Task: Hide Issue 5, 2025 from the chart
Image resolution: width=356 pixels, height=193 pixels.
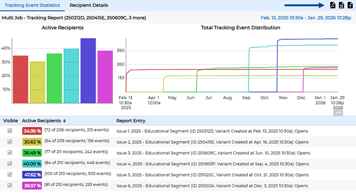Action: (10, 174)
